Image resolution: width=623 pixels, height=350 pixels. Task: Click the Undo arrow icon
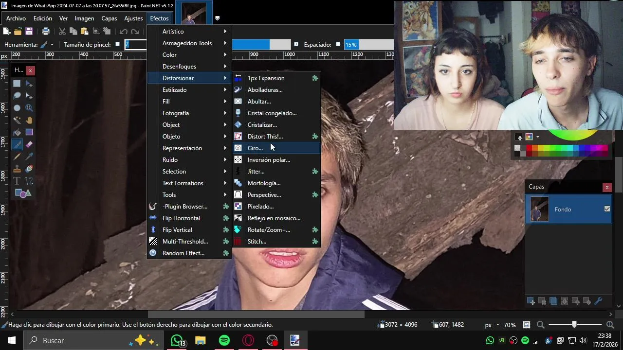pos(124,31)
